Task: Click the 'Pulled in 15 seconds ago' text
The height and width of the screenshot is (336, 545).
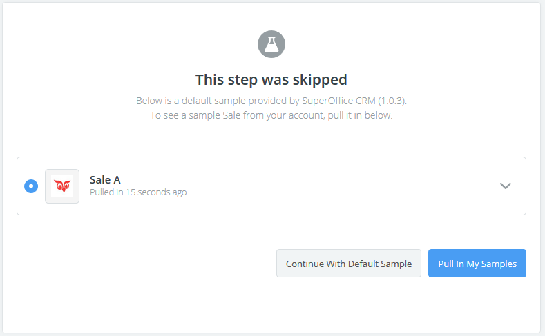Action: (x=138, y=192)
